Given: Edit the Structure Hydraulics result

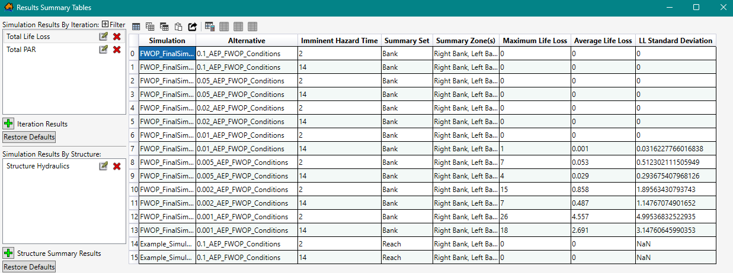Looking at the screenshot, I should (104, 166).
